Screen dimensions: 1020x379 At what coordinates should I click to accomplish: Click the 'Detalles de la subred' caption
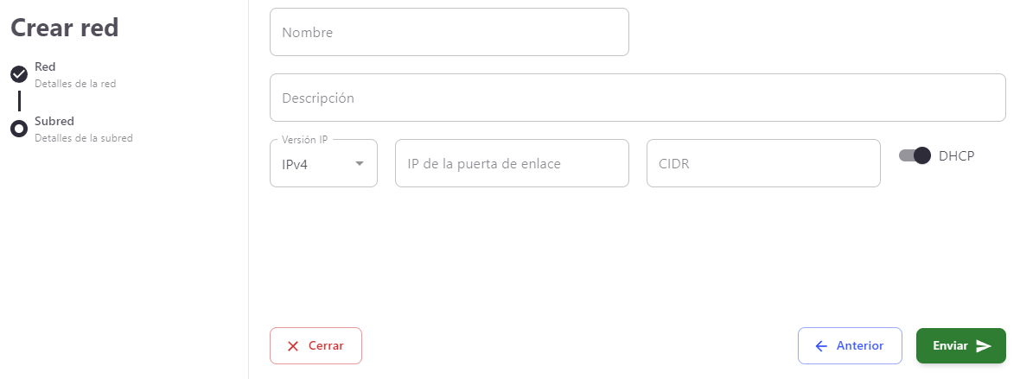point(84,137)
